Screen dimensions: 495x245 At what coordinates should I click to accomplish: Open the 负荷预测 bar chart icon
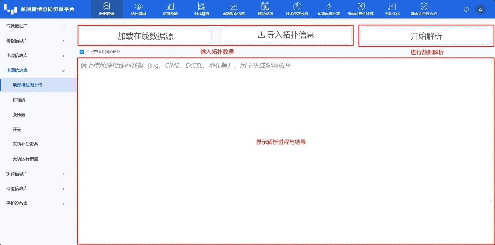coord(170,6)
